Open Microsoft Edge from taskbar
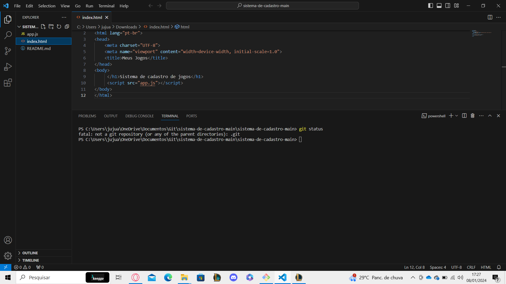Image resolution: width=506 pixels, height=284 pixels. coord(168,277)
